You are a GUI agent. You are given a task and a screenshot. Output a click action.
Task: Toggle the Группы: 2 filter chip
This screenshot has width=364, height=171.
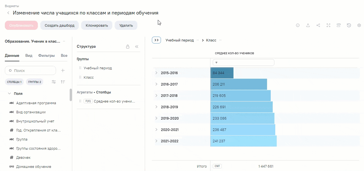coord(35,82)
